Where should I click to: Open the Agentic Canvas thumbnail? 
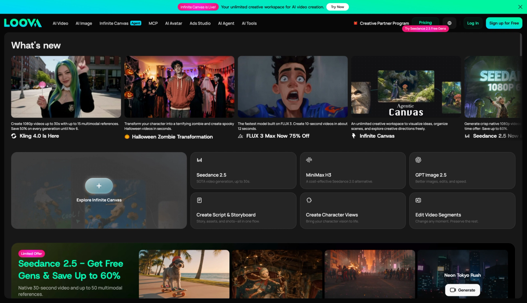point(406,87)
